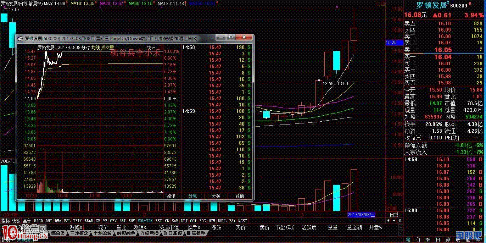Sort by 现价 column header
Viewport: 486px width, 243px height.
tap(103, 227)
